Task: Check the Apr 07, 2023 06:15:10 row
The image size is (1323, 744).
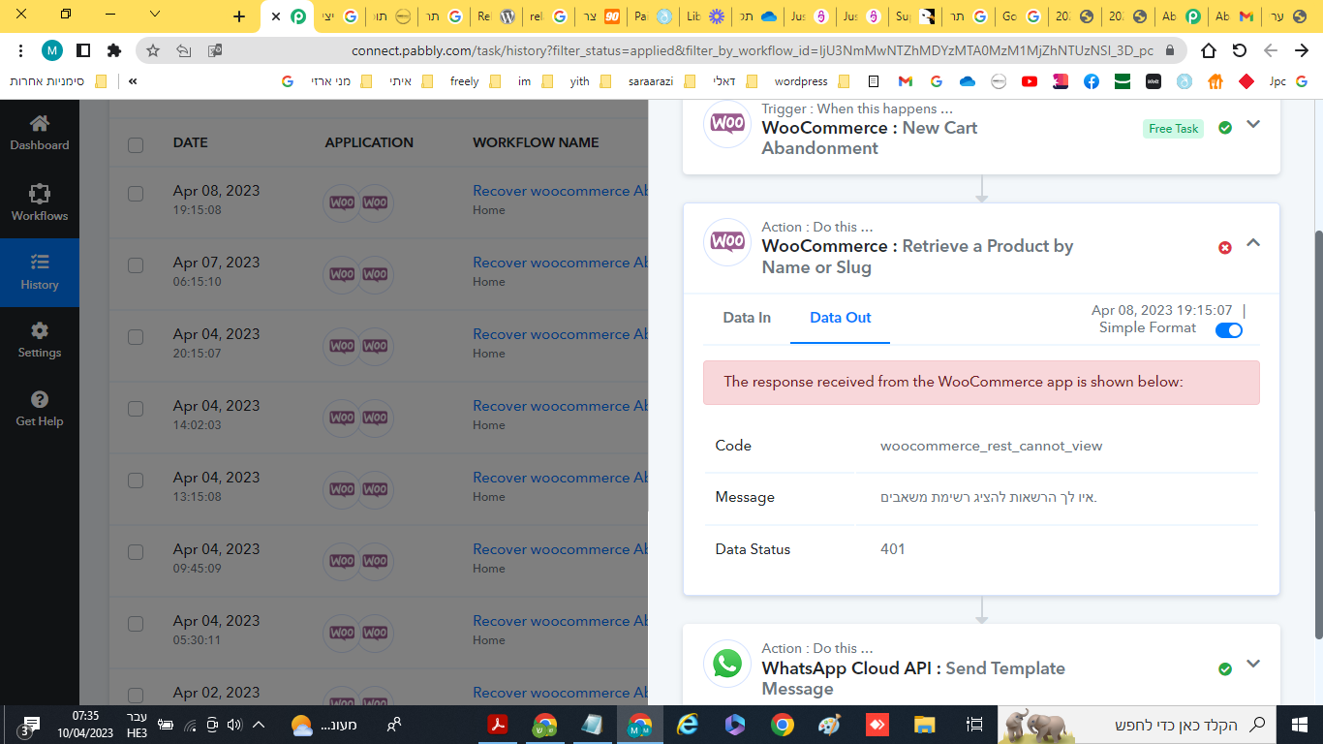Action: coord(136,265)
